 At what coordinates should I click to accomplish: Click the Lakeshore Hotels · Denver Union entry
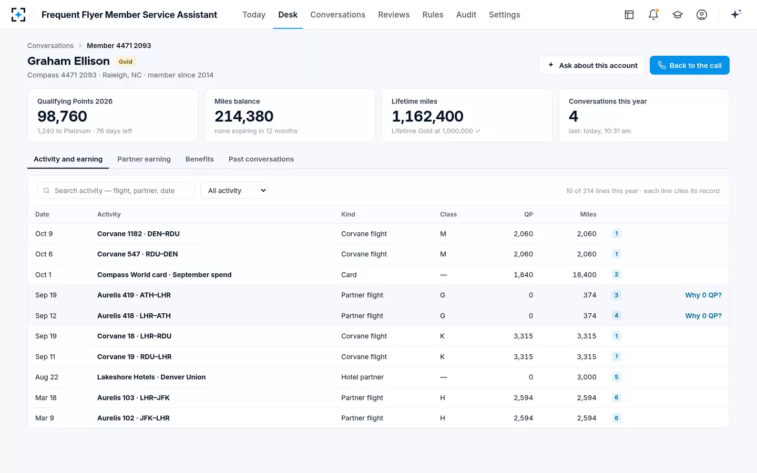(151, 377)
